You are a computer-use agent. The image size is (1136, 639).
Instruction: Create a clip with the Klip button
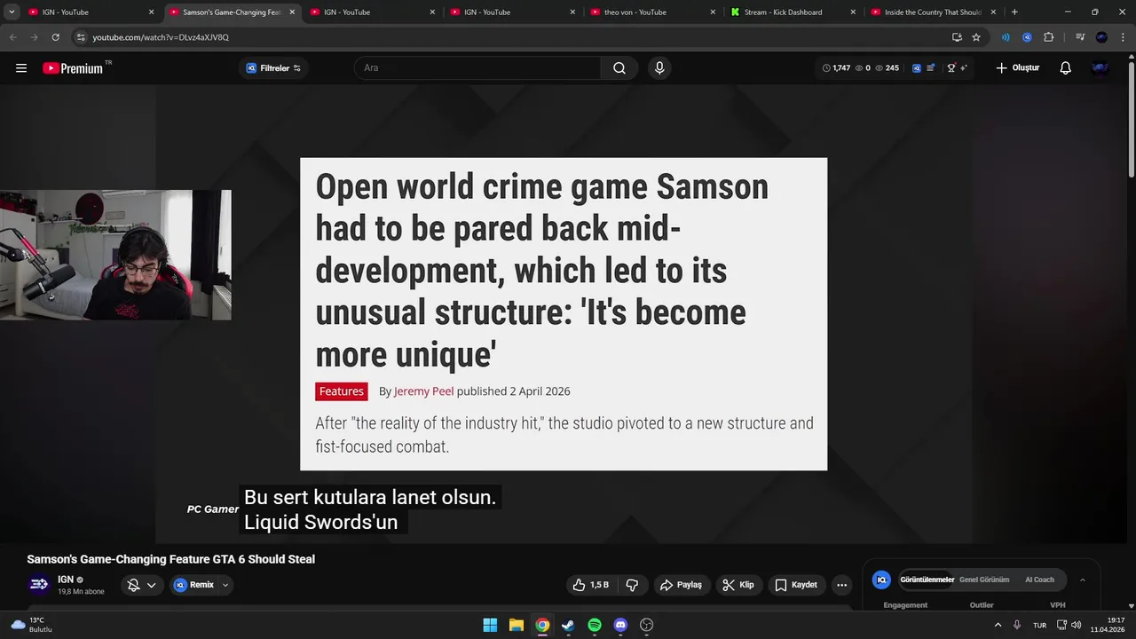pos(738,585)
